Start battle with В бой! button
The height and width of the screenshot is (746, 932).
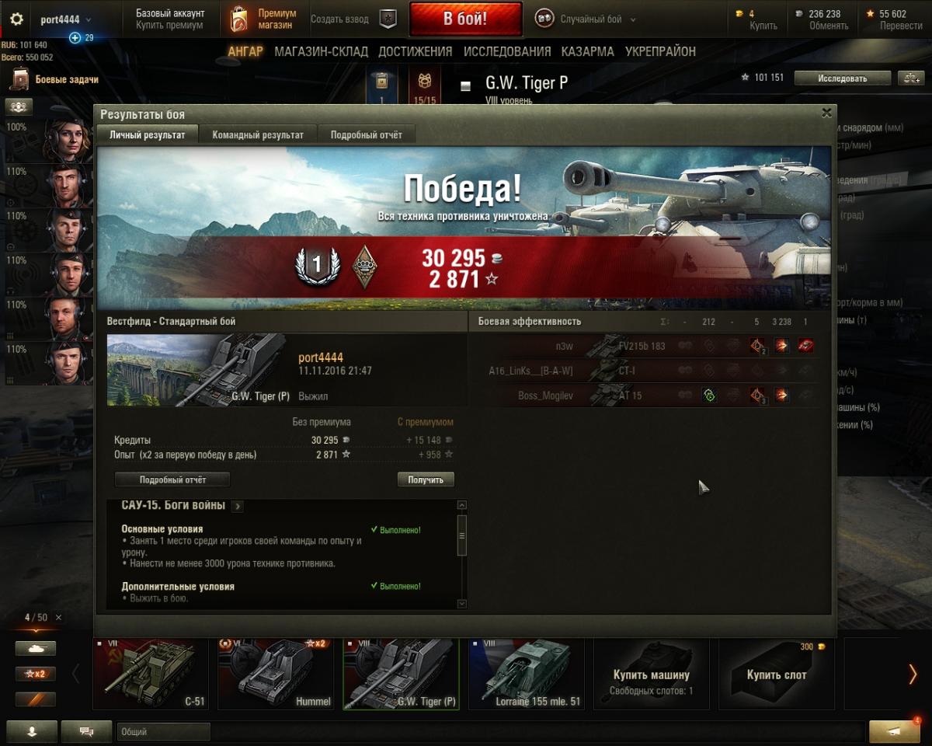pyautogui.click(x=465, y=19)
